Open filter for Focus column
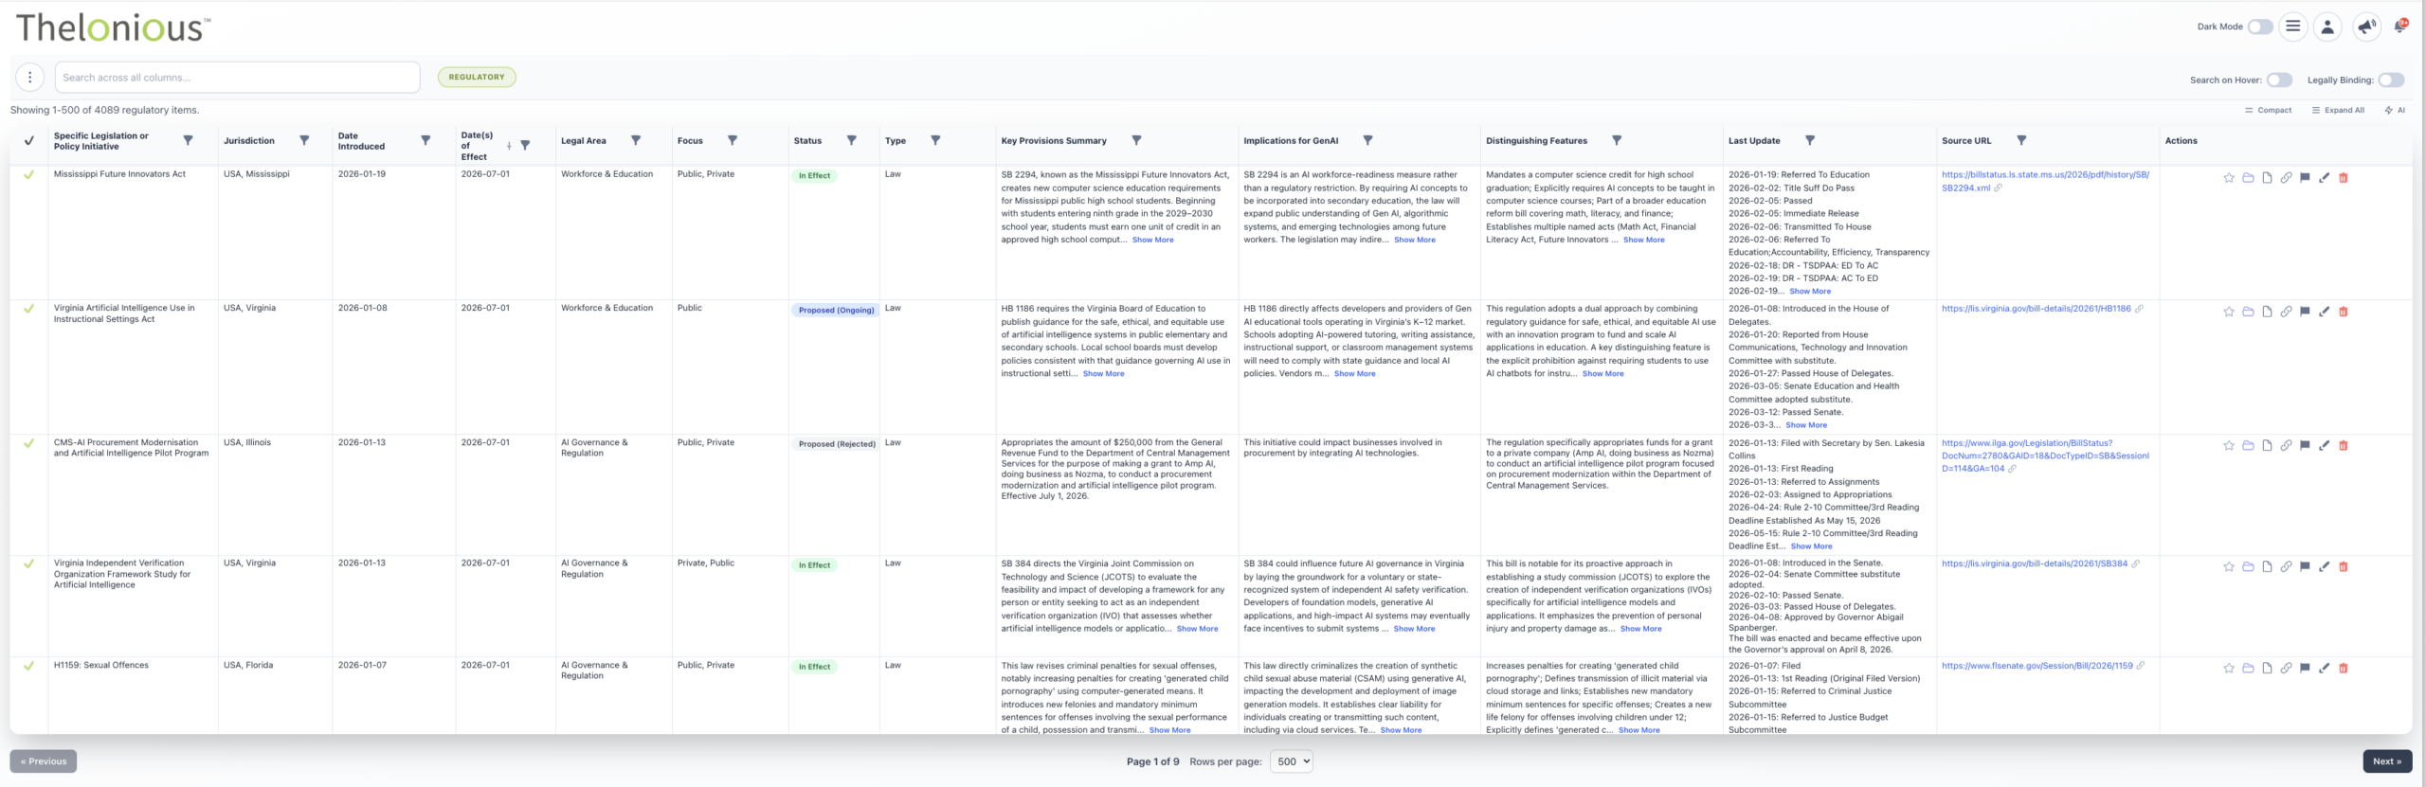Image resolution: width=2426 pixels, height=787 pixels. [x=733, y=141]
